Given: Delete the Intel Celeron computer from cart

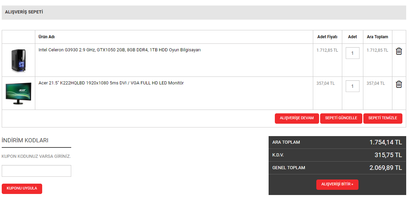Looking at the screenshot, I should coord(399,51).
